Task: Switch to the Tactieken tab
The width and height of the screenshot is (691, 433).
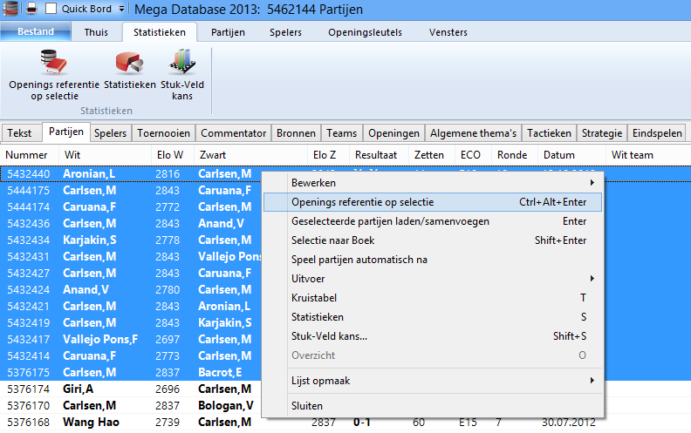Action: (549, 133)
